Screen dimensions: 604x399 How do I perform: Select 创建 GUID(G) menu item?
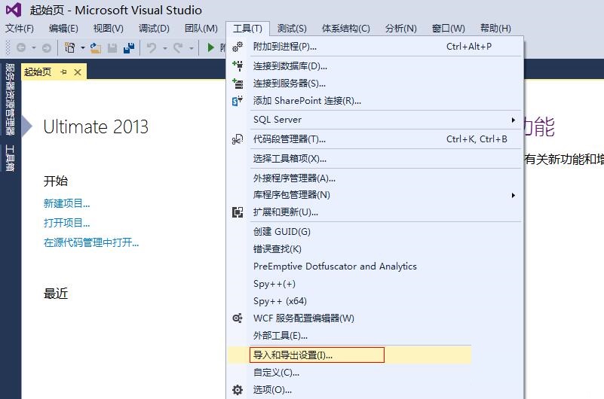[x=375, y=232]
